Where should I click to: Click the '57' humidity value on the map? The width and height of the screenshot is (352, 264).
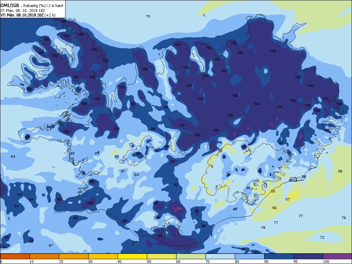(288, 199)
